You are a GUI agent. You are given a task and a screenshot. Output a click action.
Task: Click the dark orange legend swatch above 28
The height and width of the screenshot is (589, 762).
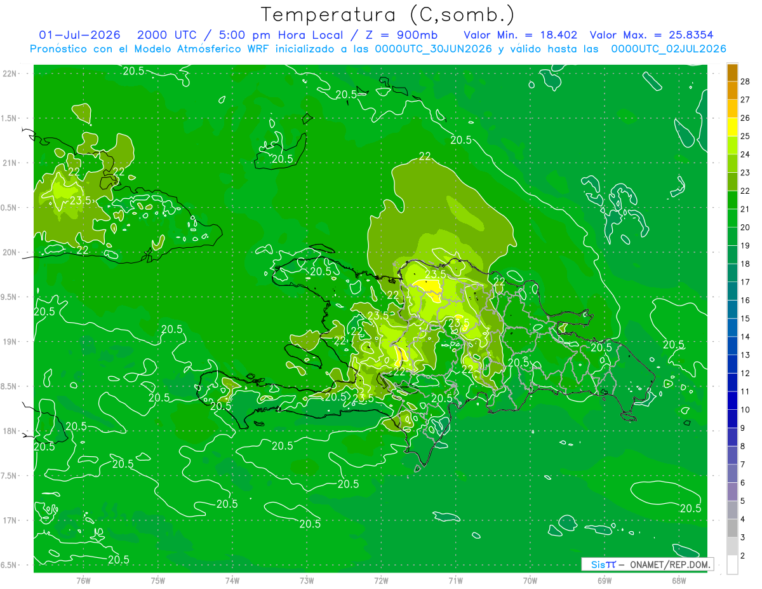tap(732, 72)
